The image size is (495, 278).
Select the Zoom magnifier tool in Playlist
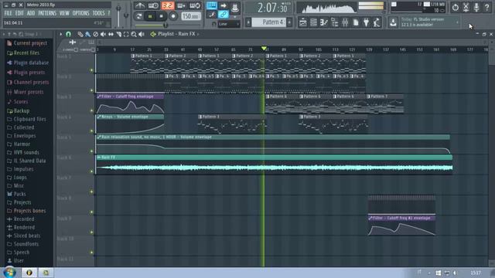click(x=134, y=34)
